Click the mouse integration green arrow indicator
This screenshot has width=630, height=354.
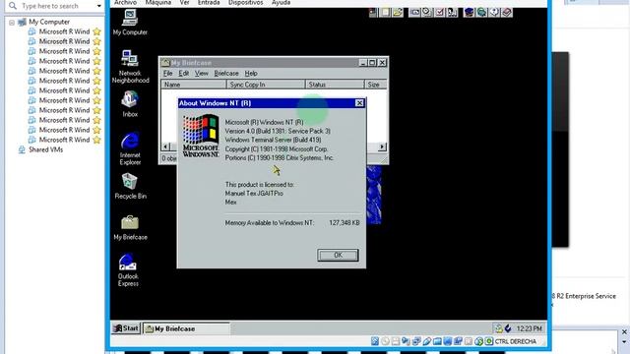click(478, 341)
